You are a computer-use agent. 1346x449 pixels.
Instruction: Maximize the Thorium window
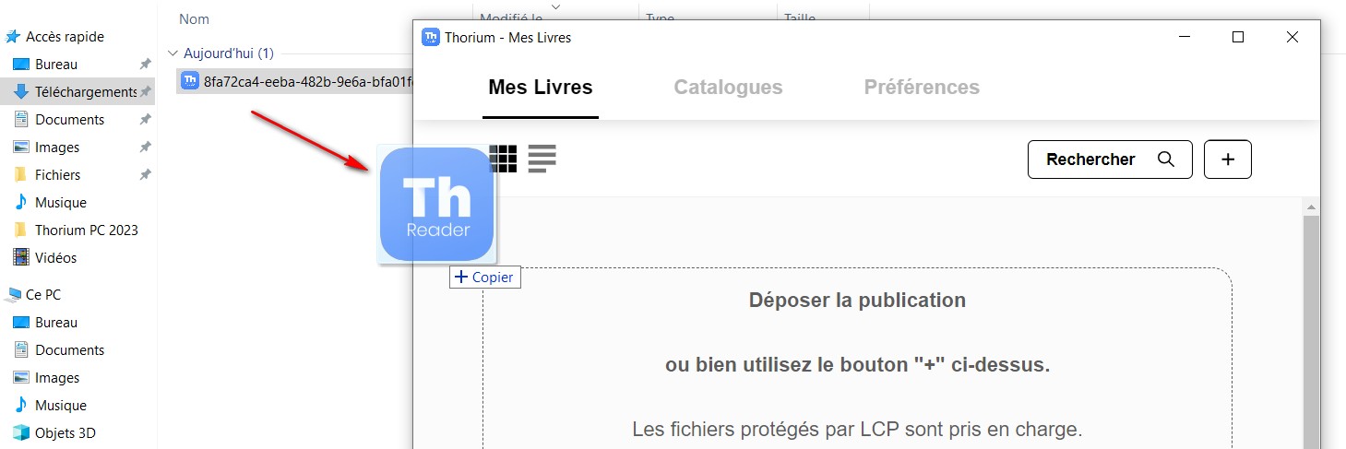pos(1238,37)
